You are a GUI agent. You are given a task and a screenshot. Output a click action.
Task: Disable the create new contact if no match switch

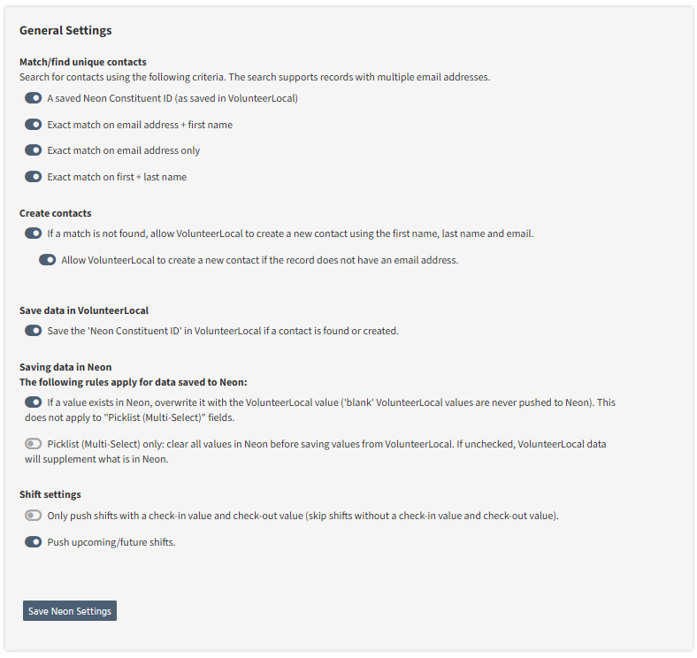tap(34, 233)
